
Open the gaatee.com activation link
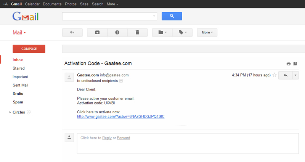(x=121, y=116)
